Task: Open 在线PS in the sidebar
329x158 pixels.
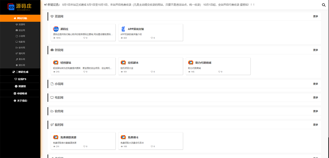Action: coord(20,79)
